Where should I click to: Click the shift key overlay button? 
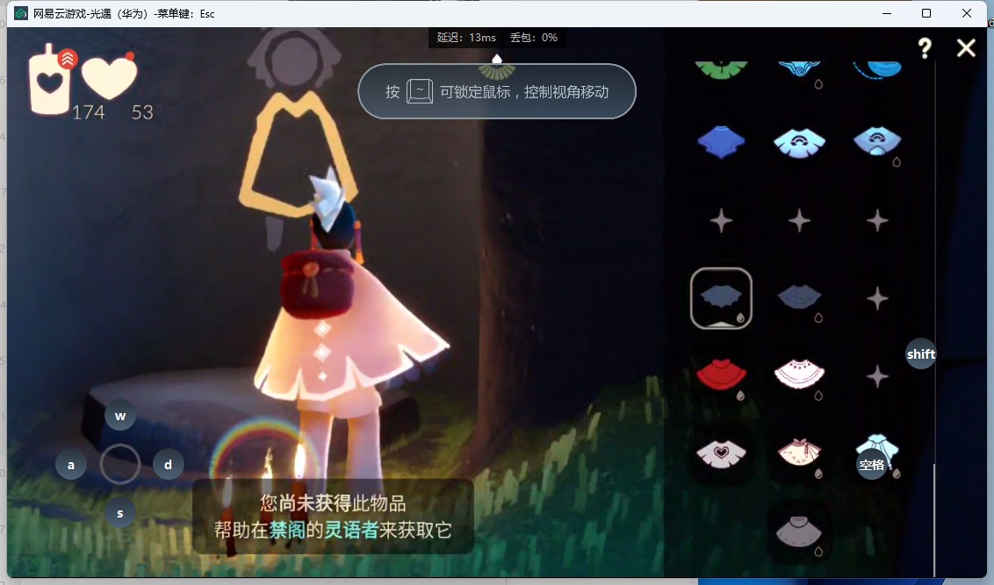click(921, 354)
